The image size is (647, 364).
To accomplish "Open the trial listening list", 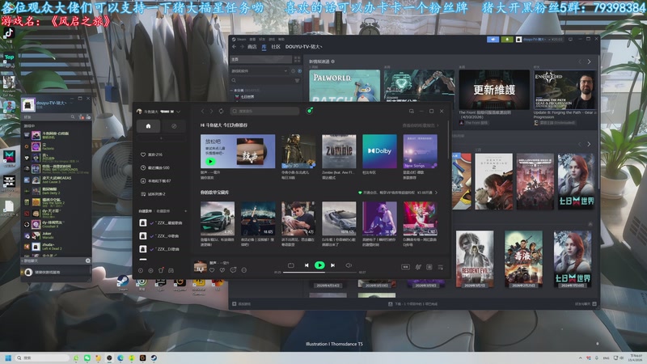I will pos(153,194).
